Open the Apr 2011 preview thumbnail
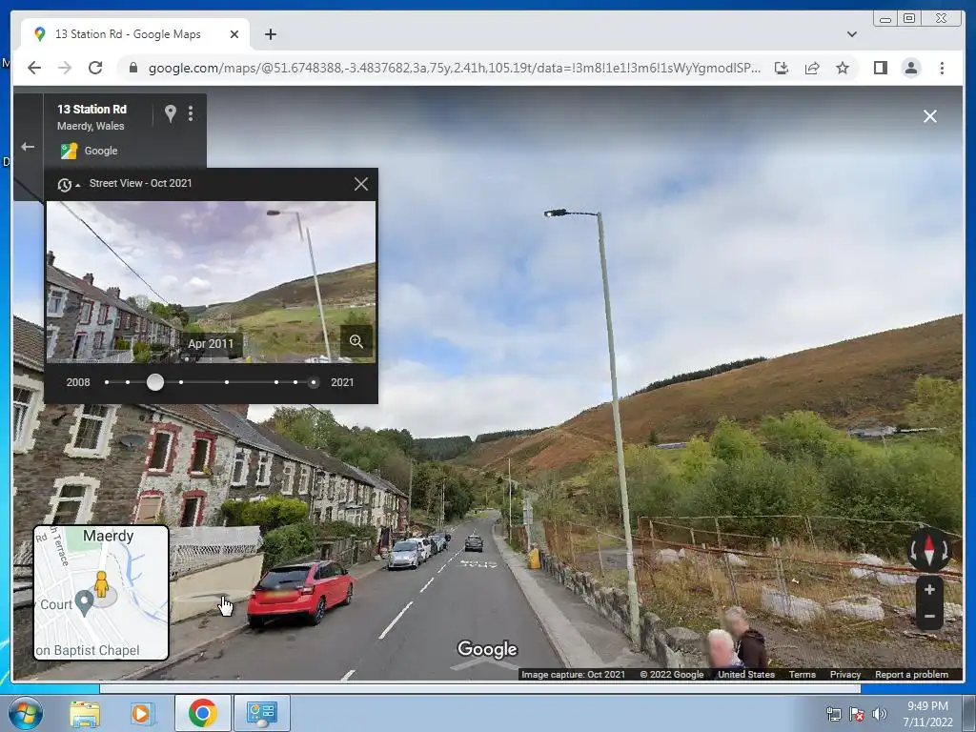 click(211, 281)
